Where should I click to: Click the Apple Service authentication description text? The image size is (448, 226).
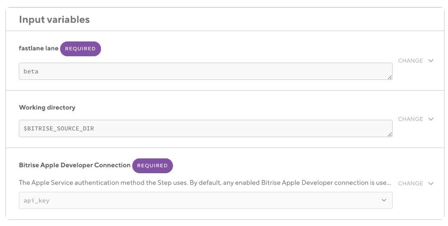198,183
